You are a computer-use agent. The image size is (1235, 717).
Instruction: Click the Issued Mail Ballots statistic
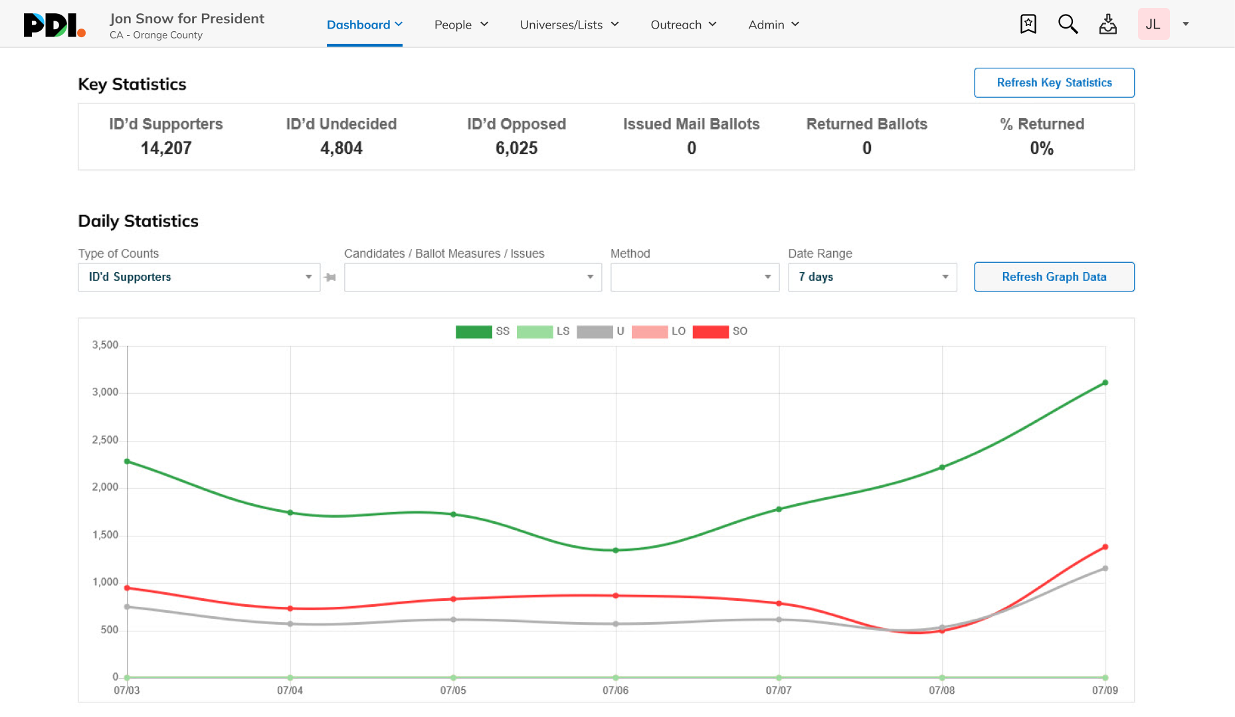tap(692, 137)
